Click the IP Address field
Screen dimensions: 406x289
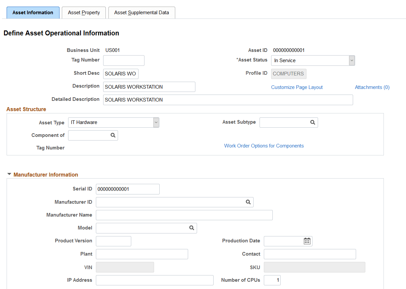click(x=154, y=280)
